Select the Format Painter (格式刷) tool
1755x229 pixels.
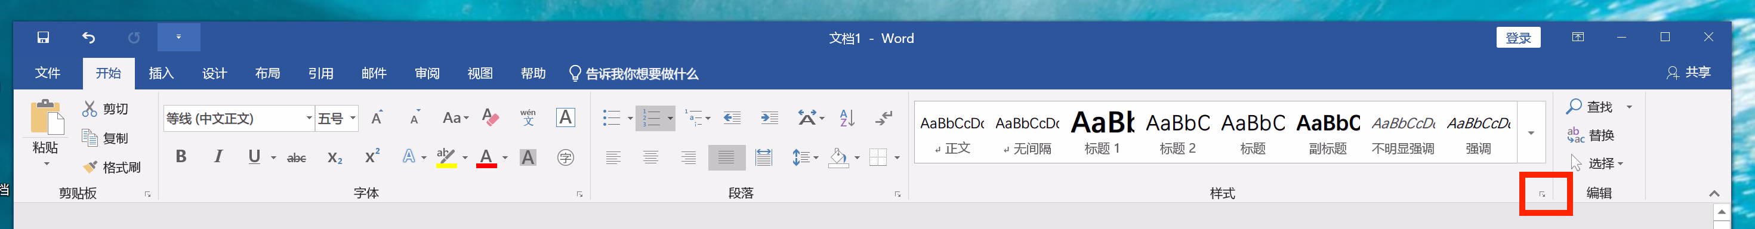click(x=112, y=167)
